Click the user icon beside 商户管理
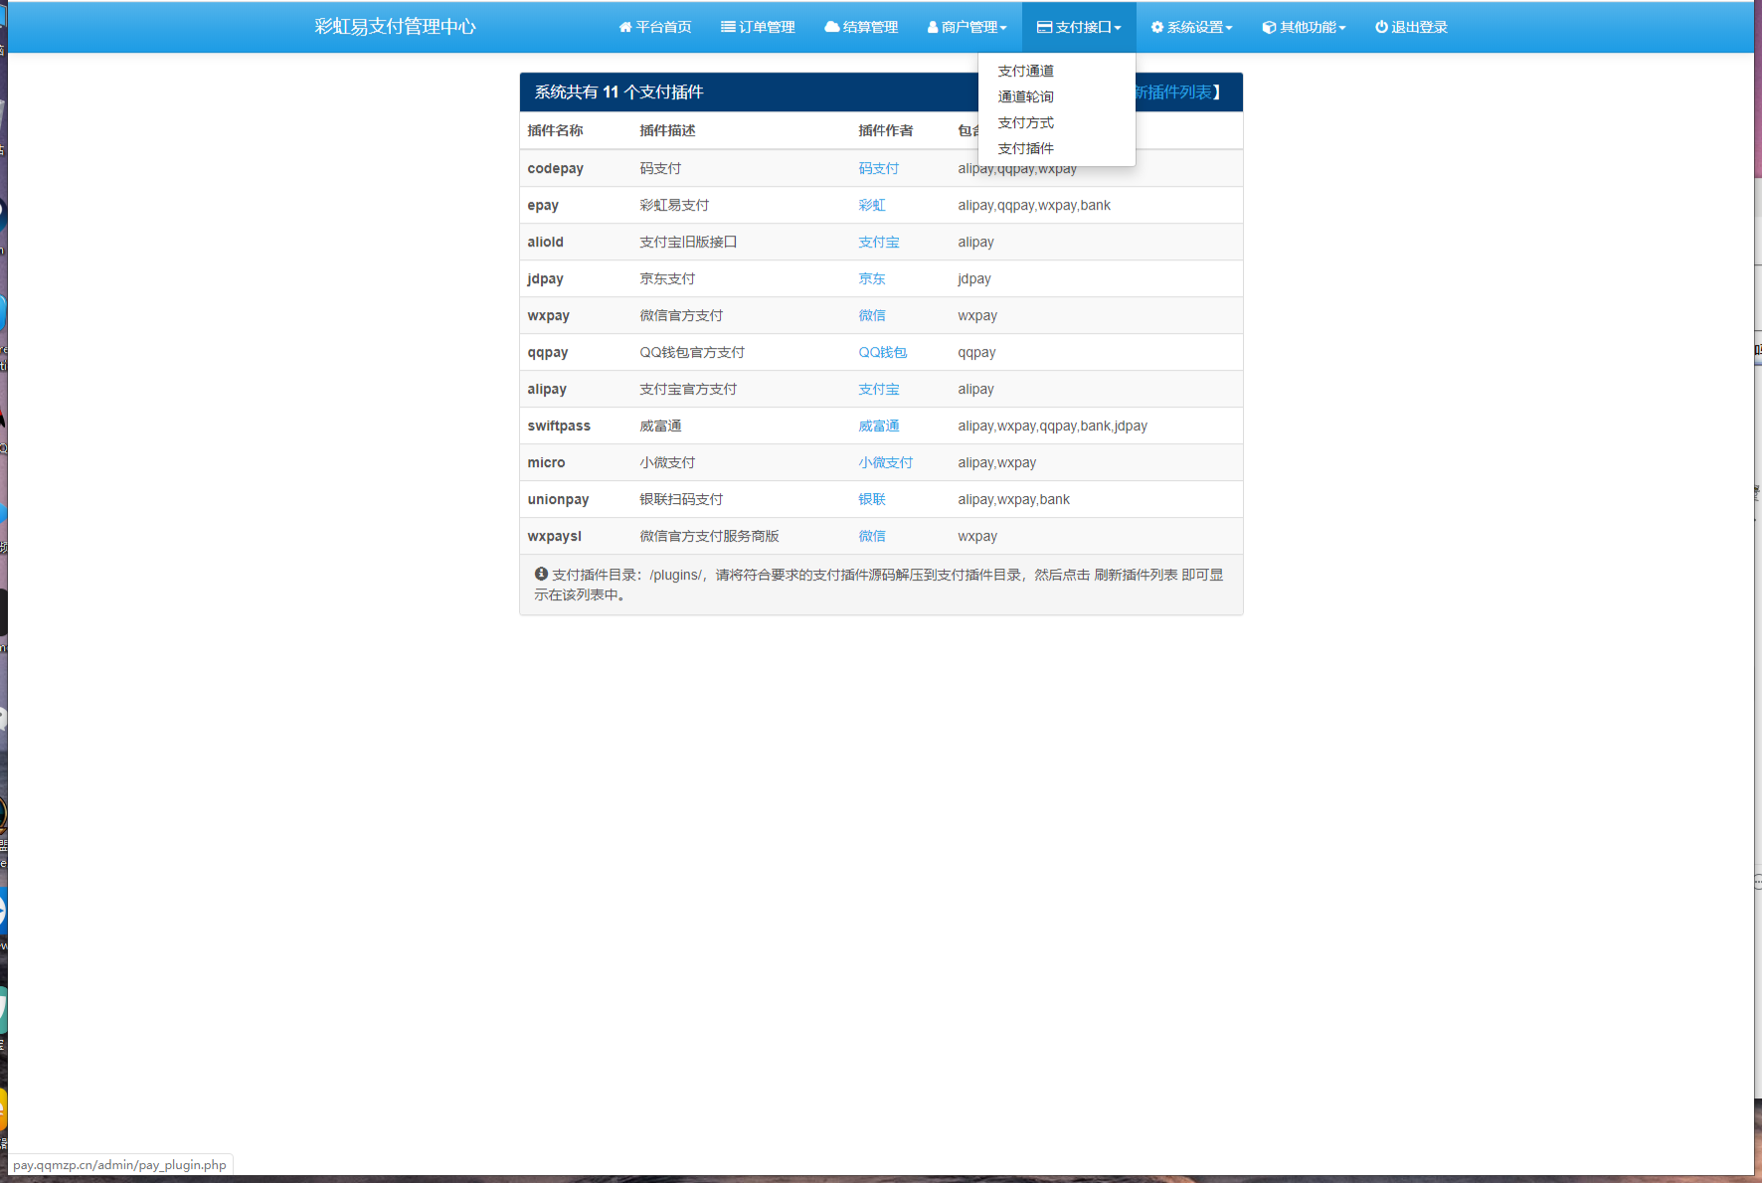 point(933,28)
